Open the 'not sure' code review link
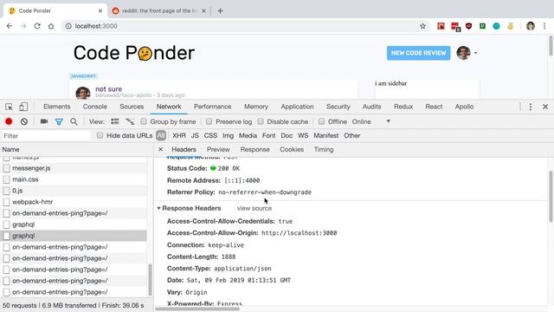The width and height of the screenshot is (554, 312). point(108,89)
